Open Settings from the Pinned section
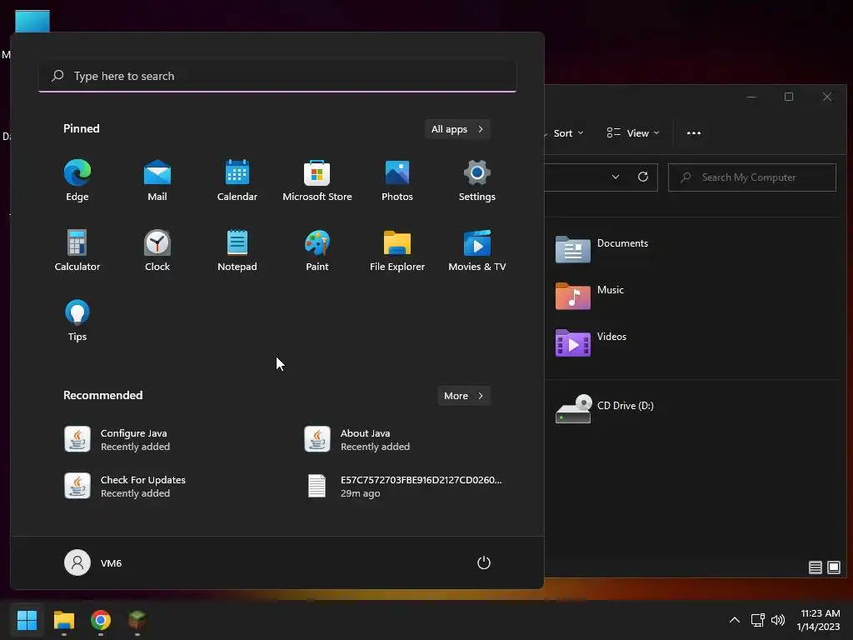853x640 pixels. (477, 181)
